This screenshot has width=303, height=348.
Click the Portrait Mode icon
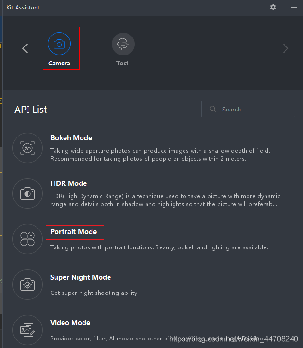pyautogui.click(x=28, y=239)
